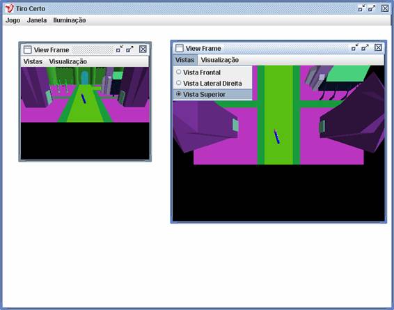
Task: Open Visualização menu in right View Frame
Action: 219,60
